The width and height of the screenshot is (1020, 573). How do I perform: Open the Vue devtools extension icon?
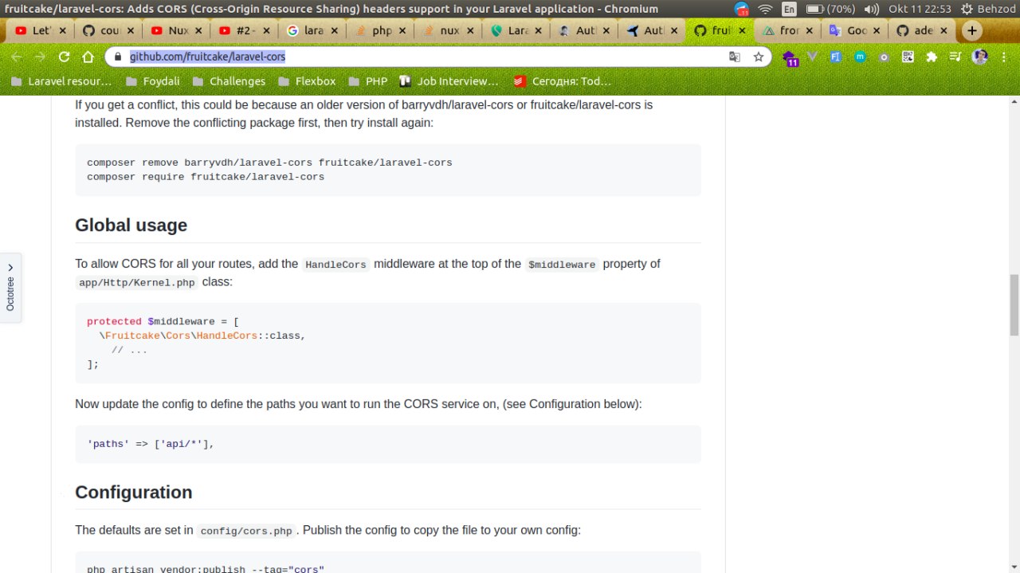click(x=813, y=57)
